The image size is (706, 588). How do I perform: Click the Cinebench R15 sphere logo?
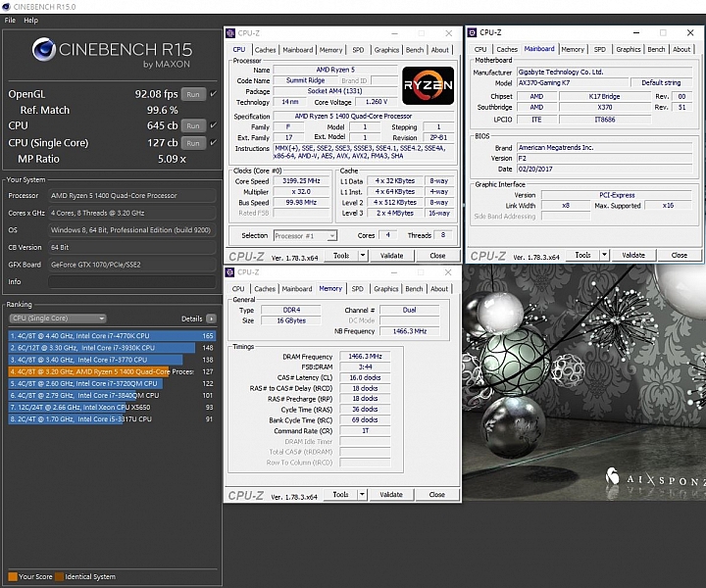(44, 49)
